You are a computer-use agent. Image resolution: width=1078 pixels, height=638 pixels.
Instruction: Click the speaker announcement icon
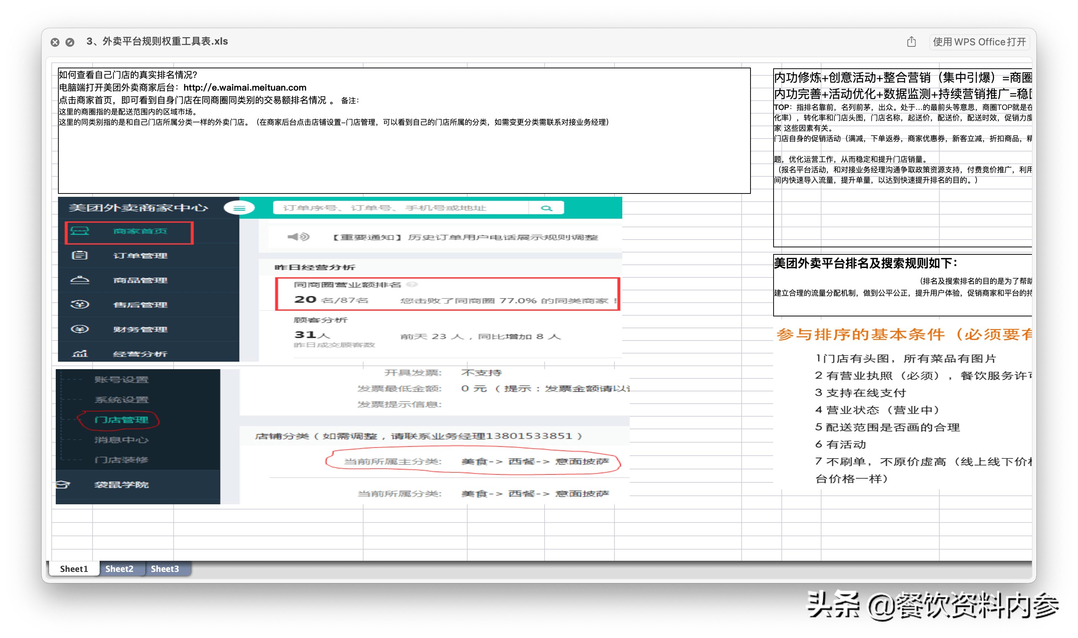point(298,237)
